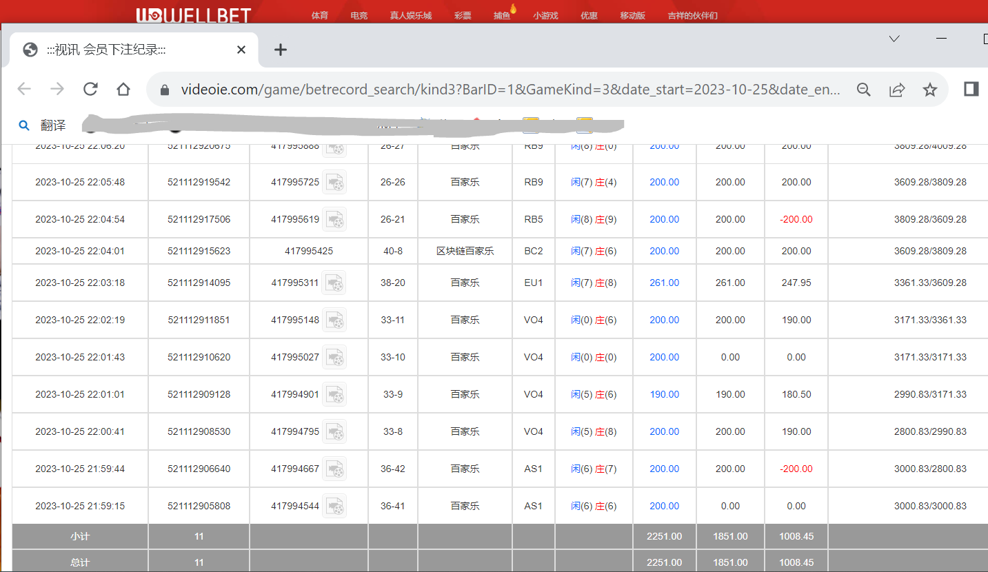The width and height of the screenshot is (988, 572).
Task: Click blue bet amount 190.00
Action: pos(665,394)
